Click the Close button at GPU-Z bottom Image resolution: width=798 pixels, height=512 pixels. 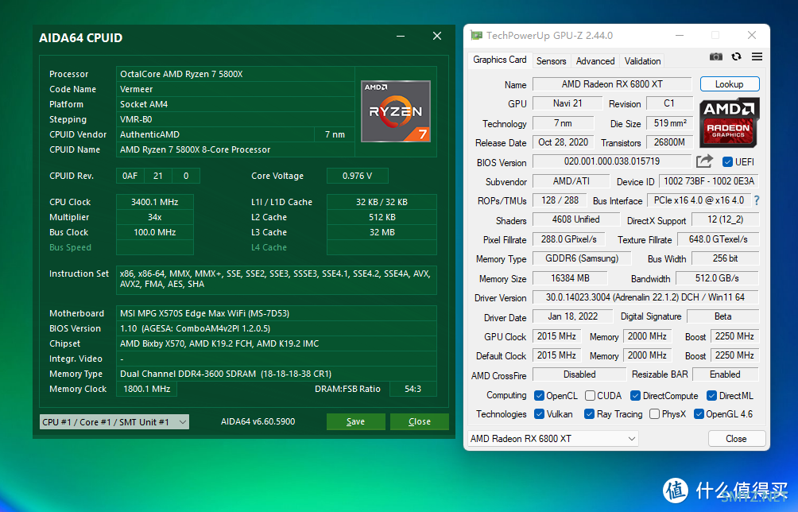(737, 439)
